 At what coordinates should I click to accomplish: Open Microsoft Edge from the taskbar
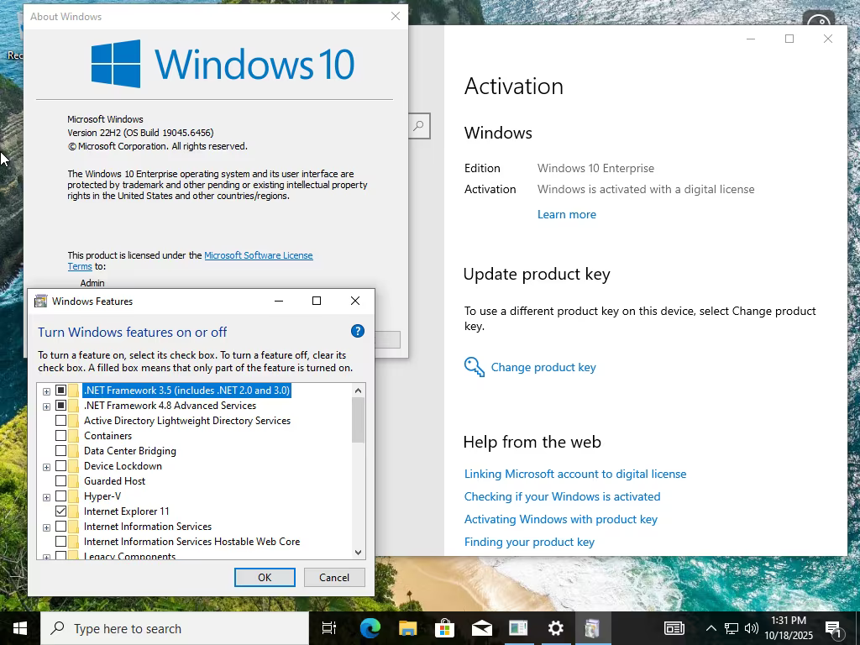point(370,628)
